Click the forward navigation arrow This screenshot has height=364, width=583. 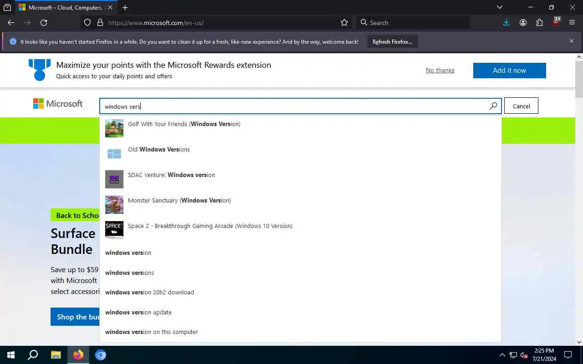pyautogui.click(x=27, y=23)
